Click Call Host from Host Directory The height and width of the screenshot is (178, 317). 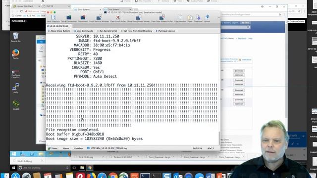tap(136, 31)
